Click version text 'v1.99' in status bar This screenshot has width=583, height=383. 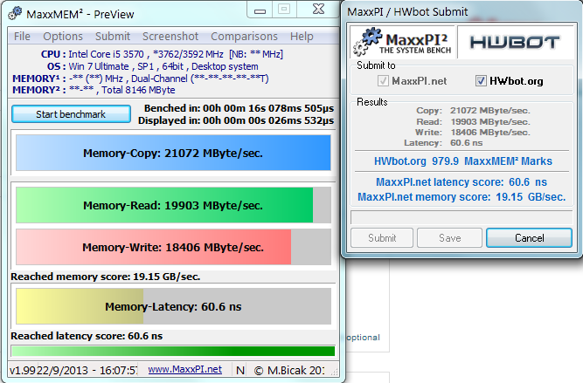(23, 371)
